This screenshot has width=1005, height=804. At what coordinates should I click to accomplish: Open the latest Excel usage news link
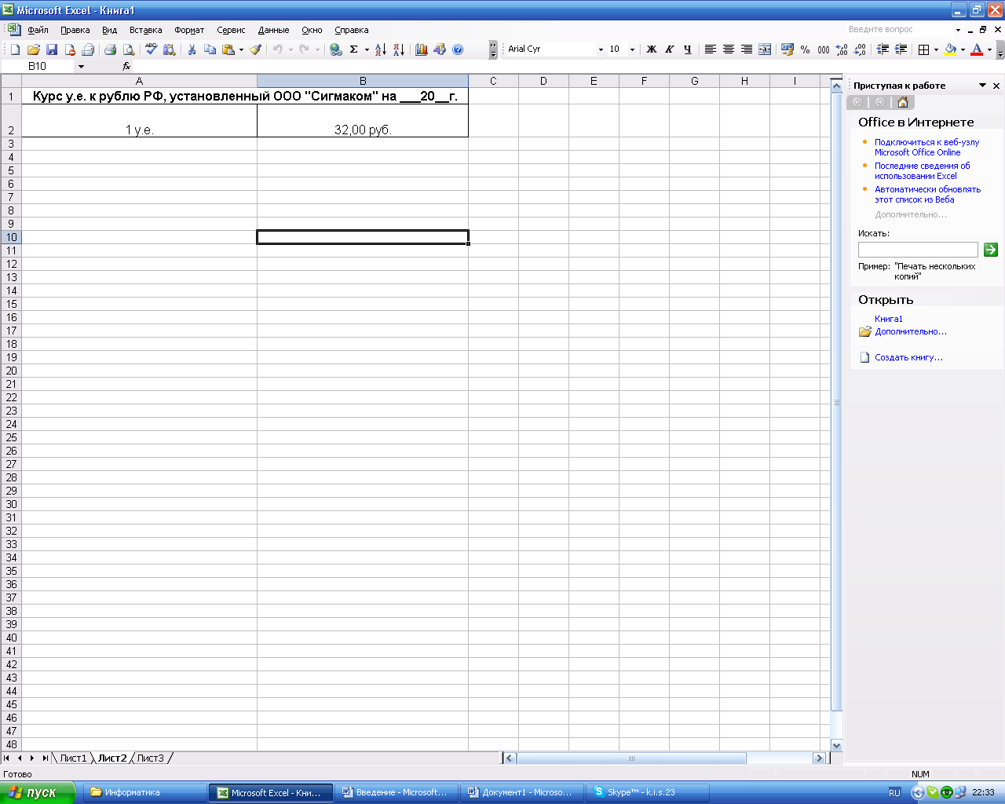click(922, 171)
